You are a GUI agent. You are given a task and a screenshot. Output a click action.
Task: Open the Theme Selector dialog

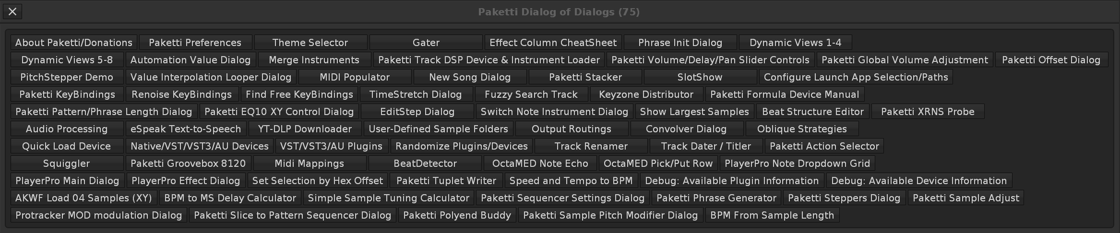coord(310,43)
